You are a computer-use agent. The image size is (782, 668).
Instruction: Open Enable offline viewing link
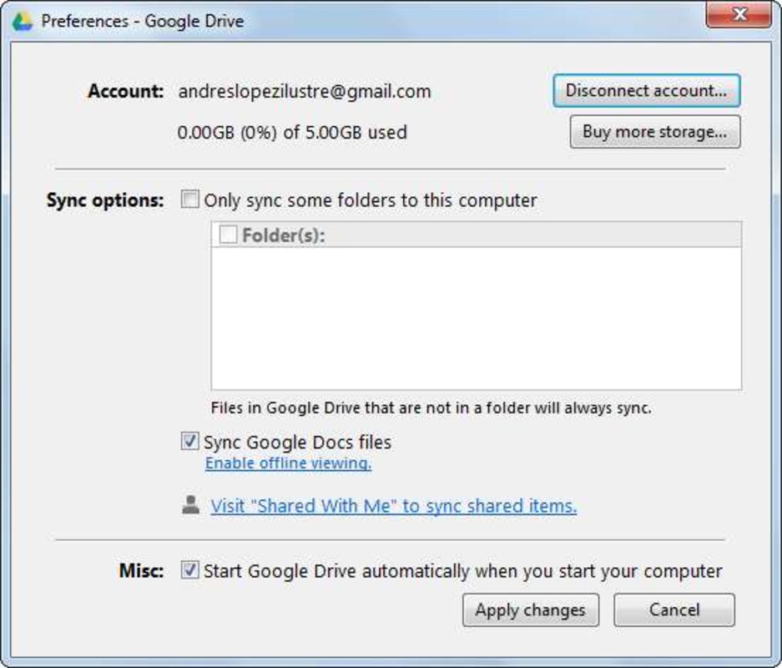288,463
